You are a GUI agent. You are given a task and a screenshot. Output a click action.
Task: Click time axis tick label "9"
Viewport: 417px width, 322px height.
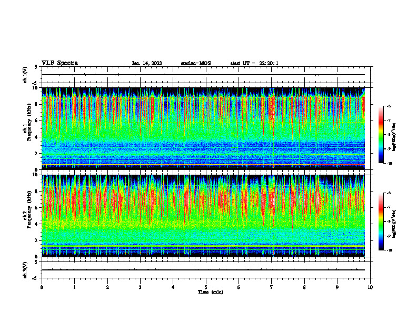(x=337, y=287)
